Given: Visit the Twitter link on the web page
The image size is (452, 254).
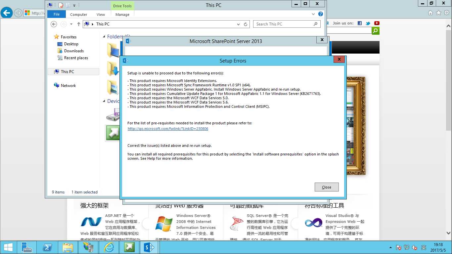Looking at the screenshot, I should coord(368,23).
